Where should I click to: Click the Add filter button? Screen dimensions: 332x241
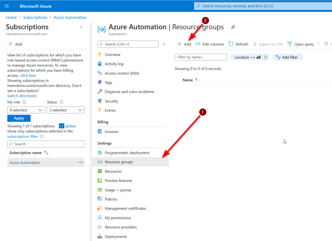(287, 57)
